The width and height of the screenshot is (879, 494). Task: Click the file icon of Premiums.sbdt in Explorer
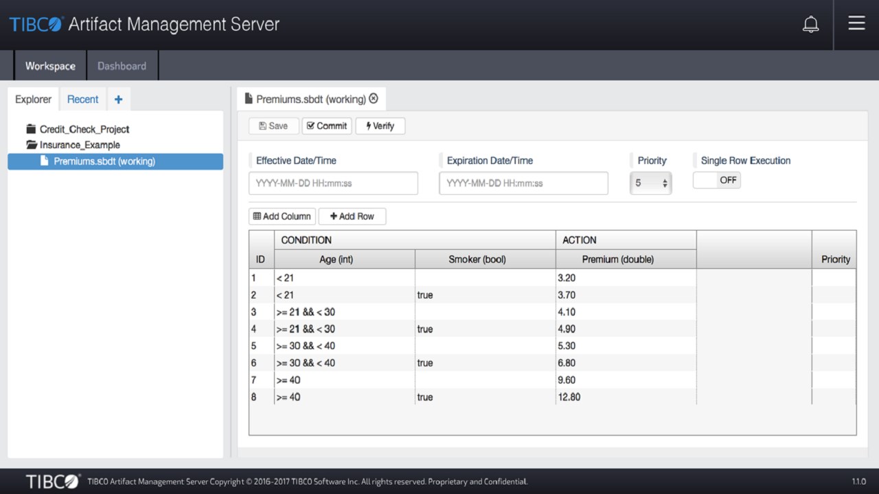coord(45,161)
